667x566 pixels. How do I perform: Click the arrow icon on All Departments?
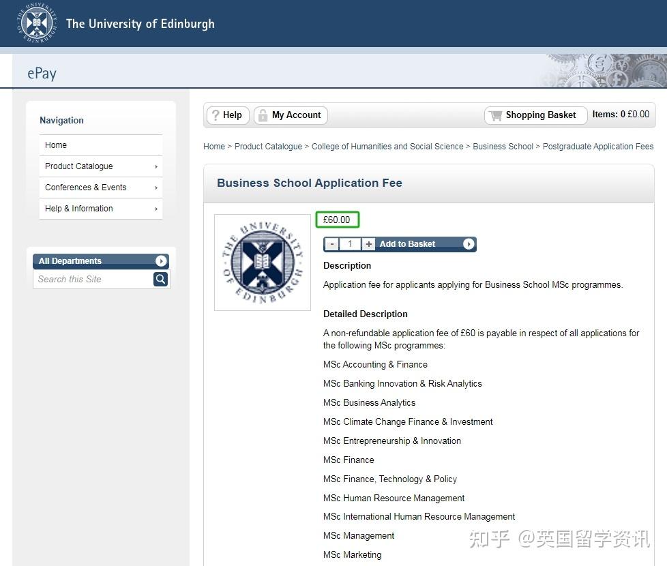pos(160,260)
